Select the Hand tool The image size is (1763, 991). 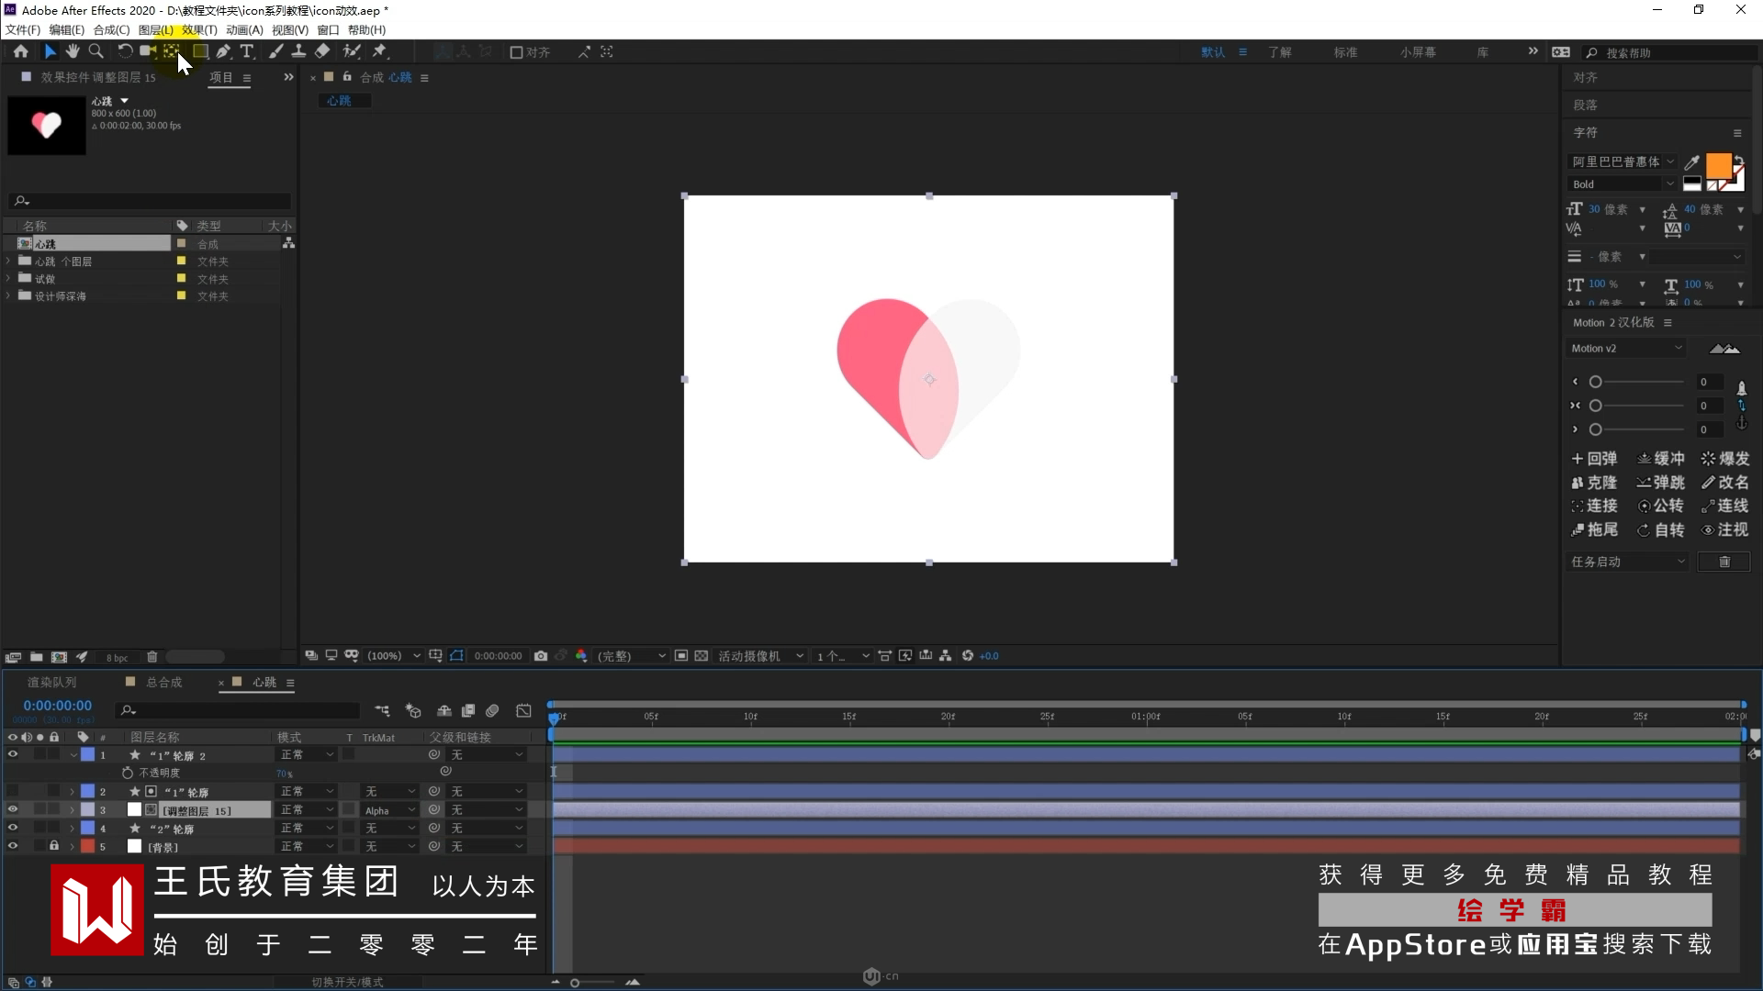pyautogui.click(x=73, y=51)
